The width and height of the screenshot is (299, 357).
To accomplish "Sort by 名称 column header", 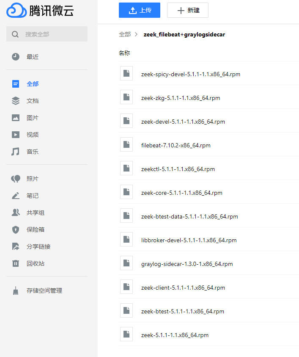I will coord(124,53).
